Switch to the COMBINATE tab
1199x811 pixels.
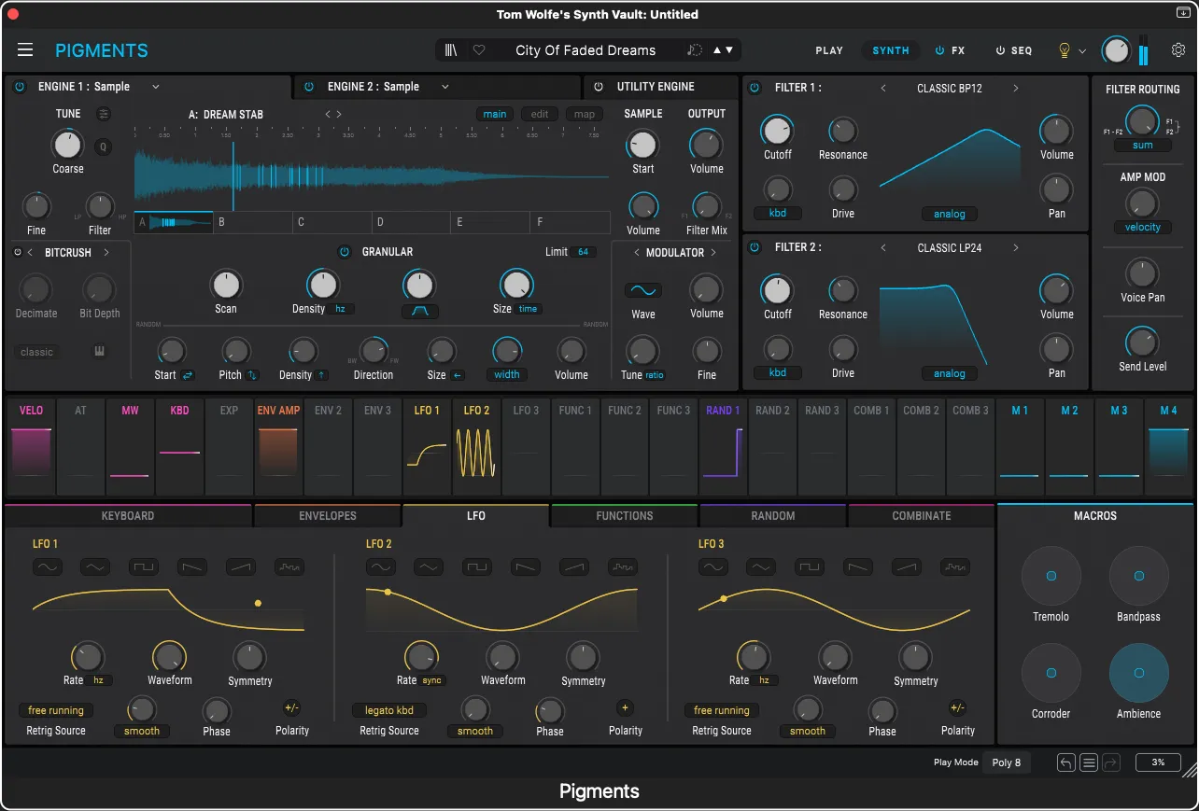[922, 515]
